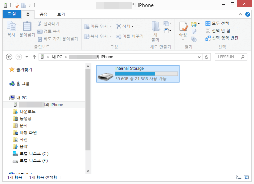This screenshot has height=184, width=254.
Task: Open Customize Quick Access Toolbar dropdown
Action: 30,6
